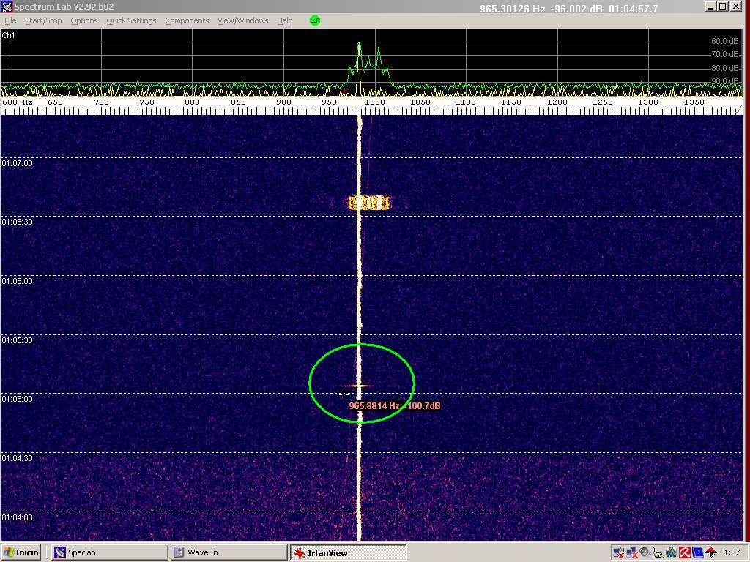Viewport: 750px width, 562px height.
Task: Open the volume speaker tray icon
Action: click(x=645, y=552)
